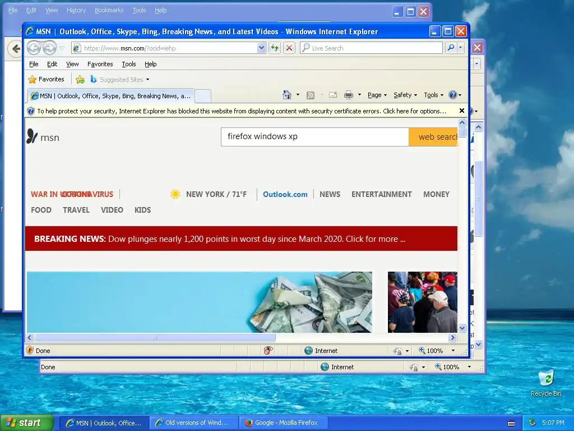Open the Outlook.com link
This screenshot has width=574, height=431.
click(285, 194)
